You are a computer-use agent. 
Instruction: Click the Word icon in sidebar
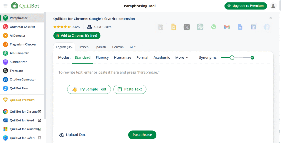[x=5, y=120]
